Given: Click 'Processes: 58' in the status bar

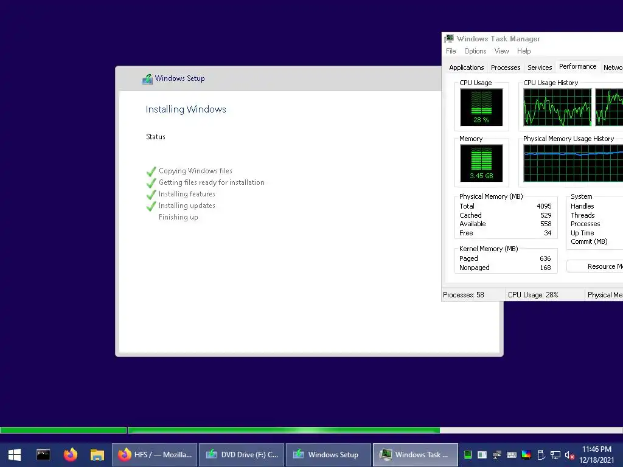Looking at the screenshot, I should 463,295.
